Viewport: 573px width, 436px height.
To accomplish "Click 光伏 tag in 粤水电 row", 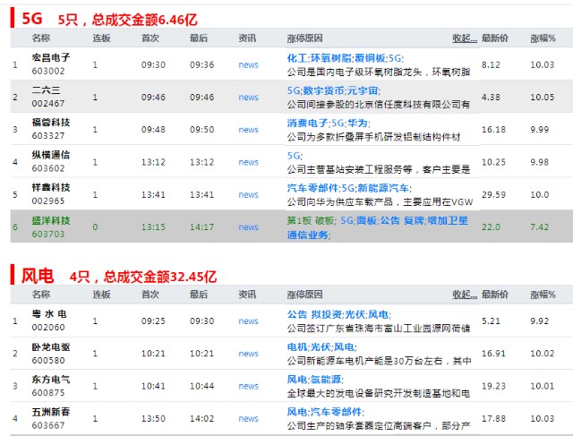I will [355, 314].
